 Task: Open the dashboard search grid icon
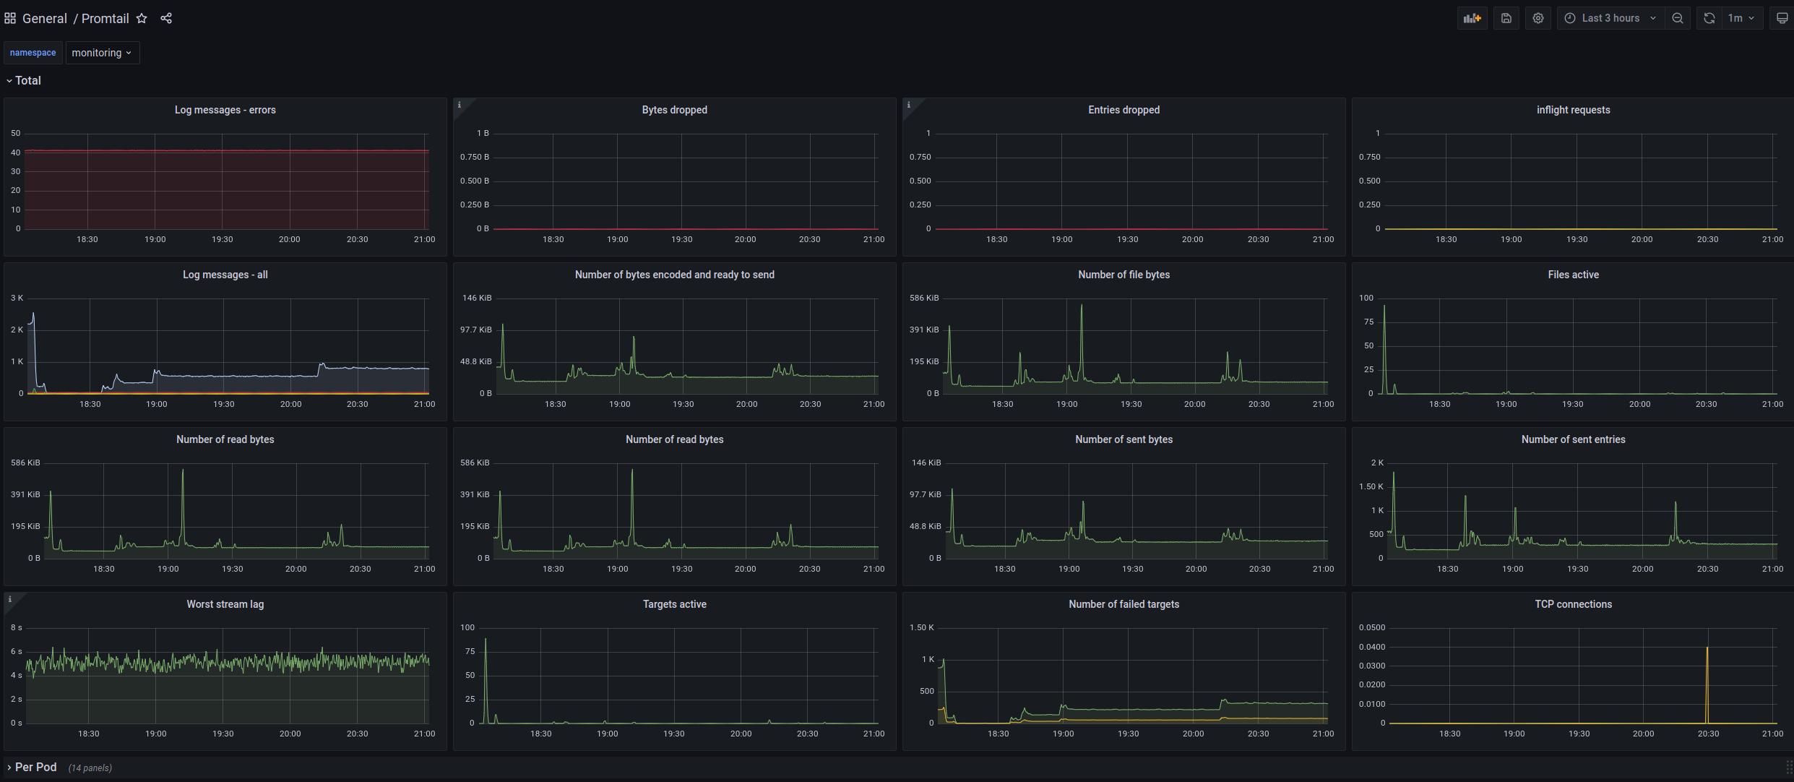pos(10,18)
